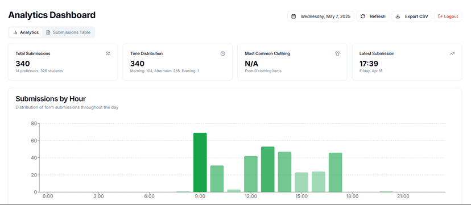
Task: Click the light green 15:00 bar
Action: pyautogui.click(x=301, y=182)
